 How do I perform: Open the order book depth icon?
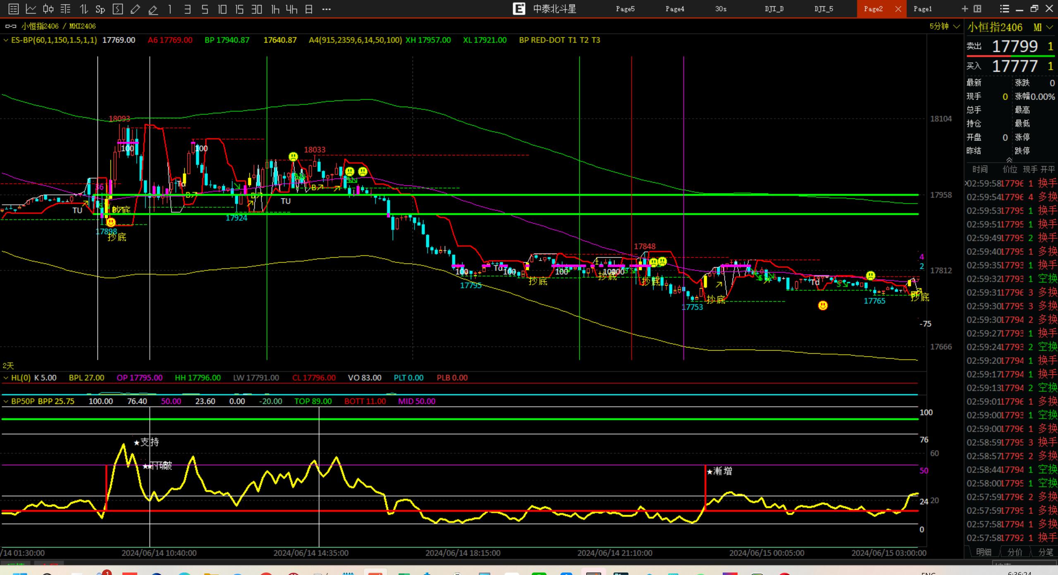pyautogui.click(x=66, y=9)
